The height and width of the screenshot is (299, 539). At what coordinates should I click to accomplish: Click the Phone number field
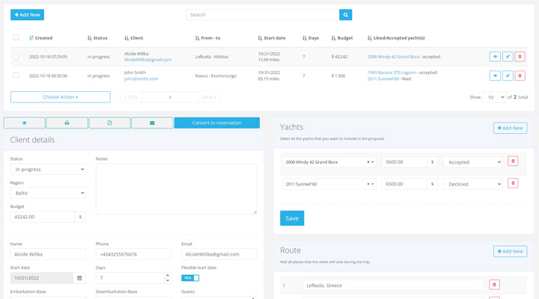[x=133, y=254]
